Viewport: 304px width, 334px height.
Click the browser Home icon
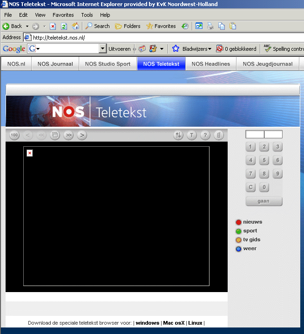(x=75, y=26)
